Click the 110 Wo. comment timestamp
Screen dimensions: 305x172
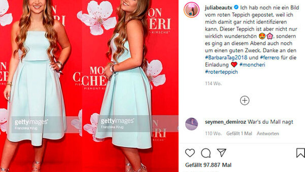coord(213,134)
